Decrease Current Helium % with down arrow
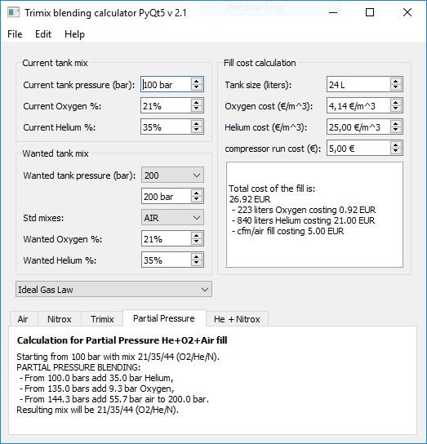 197,130
